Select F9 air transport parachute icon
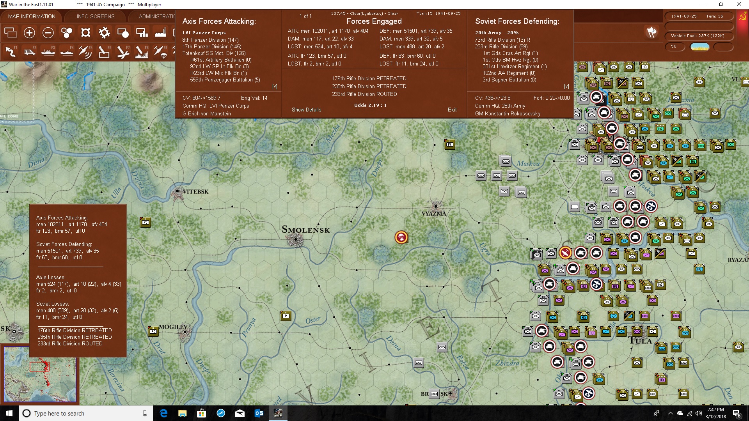 coord(160,51)
